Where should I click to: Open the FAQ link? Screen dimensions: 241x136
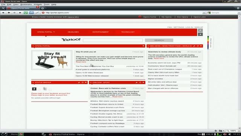pyautogui.click(x=169, y=27)
